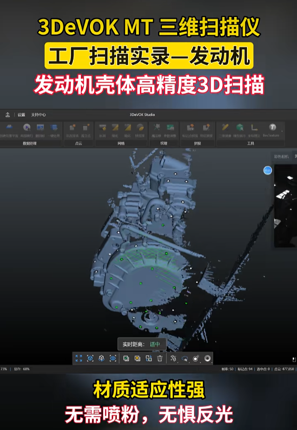Click the select-all green check icon

point(126,358)
